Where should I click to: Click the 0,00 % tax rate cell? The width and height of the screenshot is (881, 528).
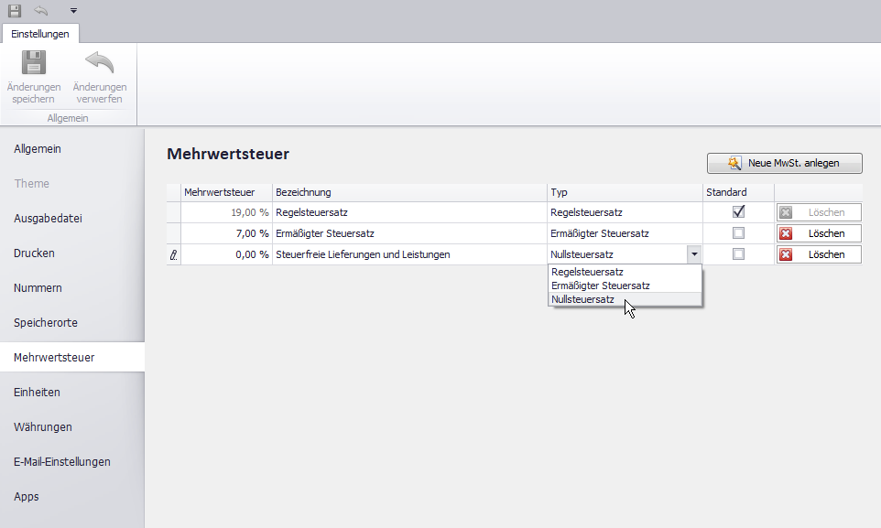226,254
